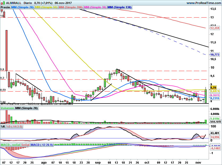Click the latest tall green candlestick

pos(206,96)
